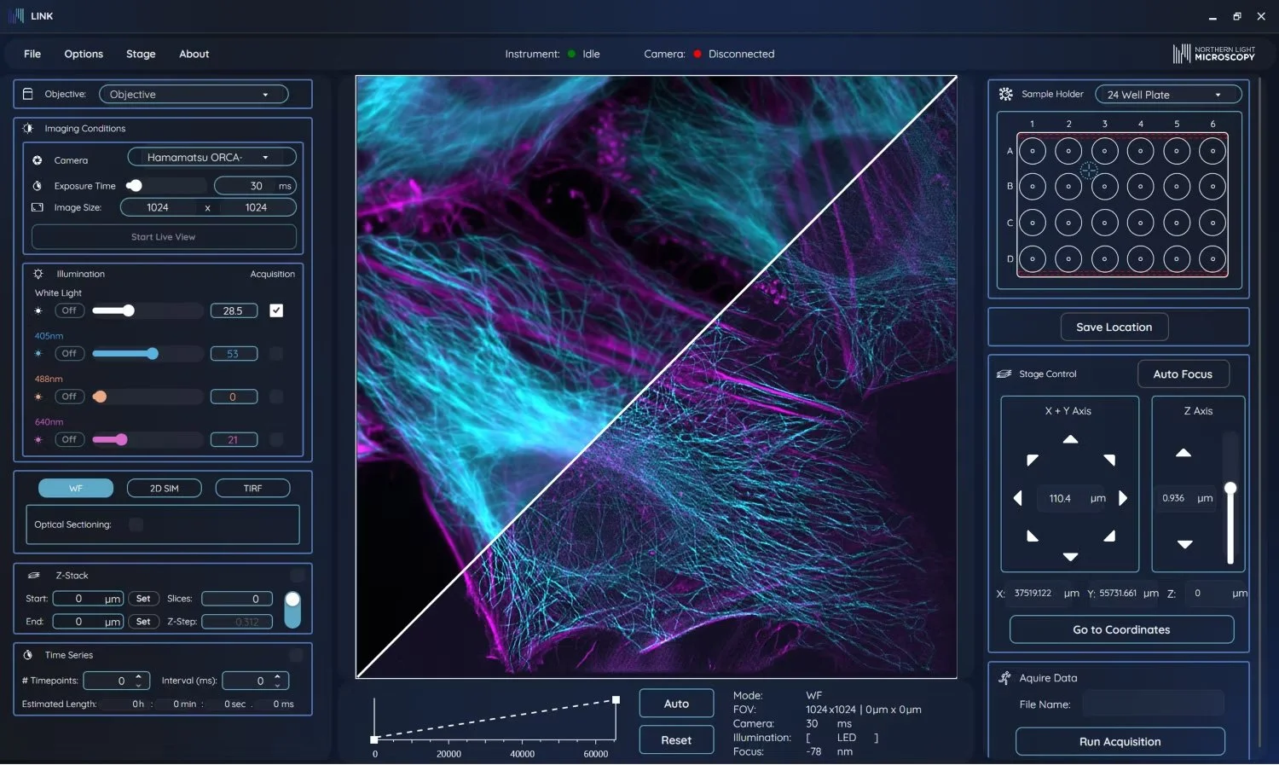1279x765 pixels.
Task: Click the exposure time slider handle
Action: [x=135, y=185]
